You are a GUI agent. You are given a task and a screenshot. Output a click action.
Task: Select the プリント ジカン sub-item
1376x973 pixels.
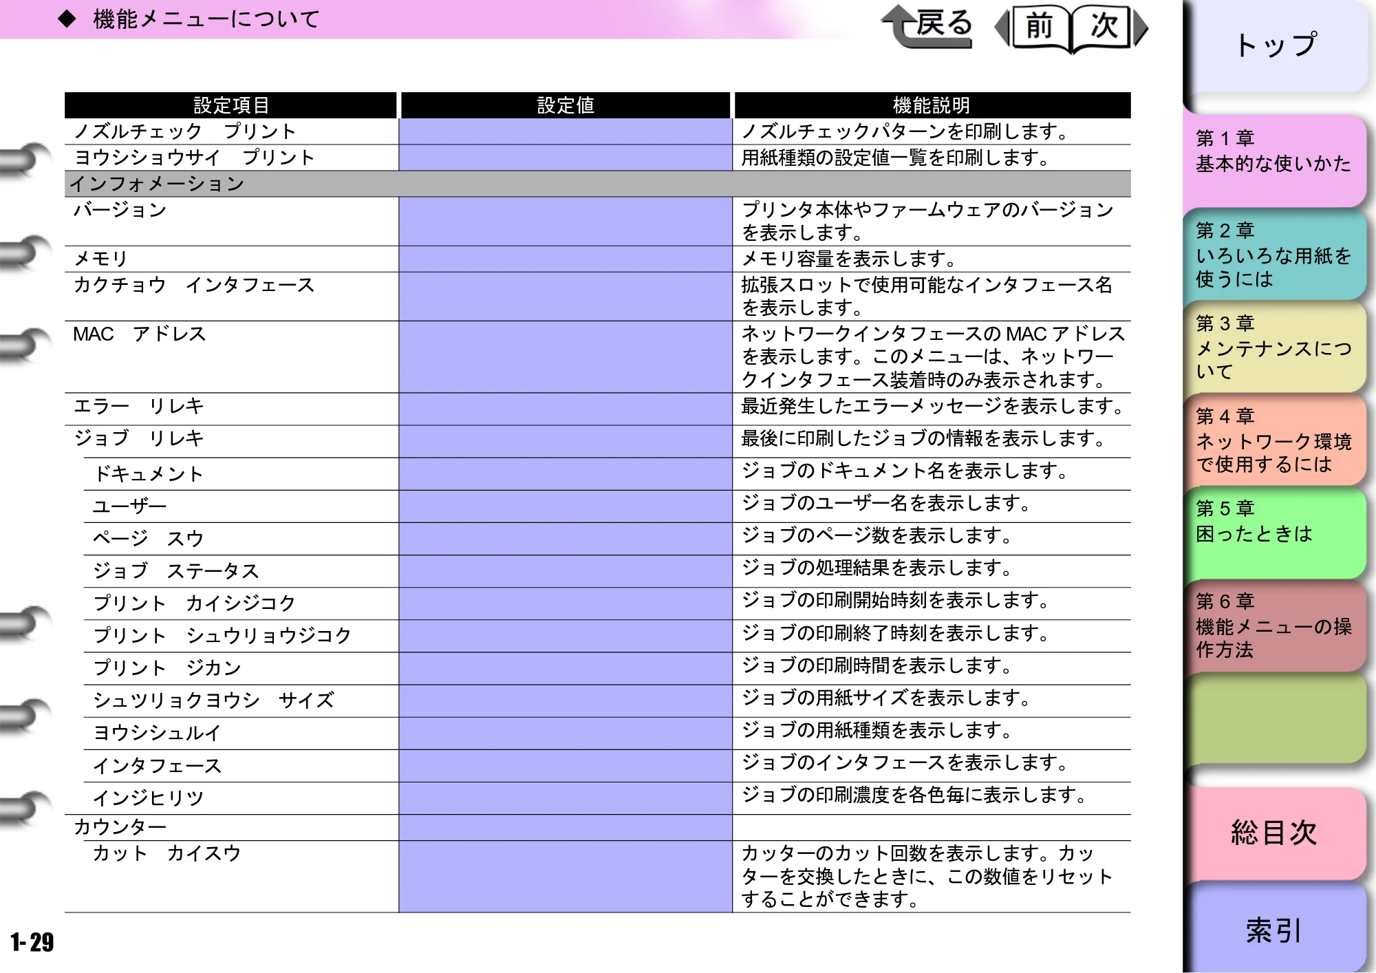tap(166, 667)
